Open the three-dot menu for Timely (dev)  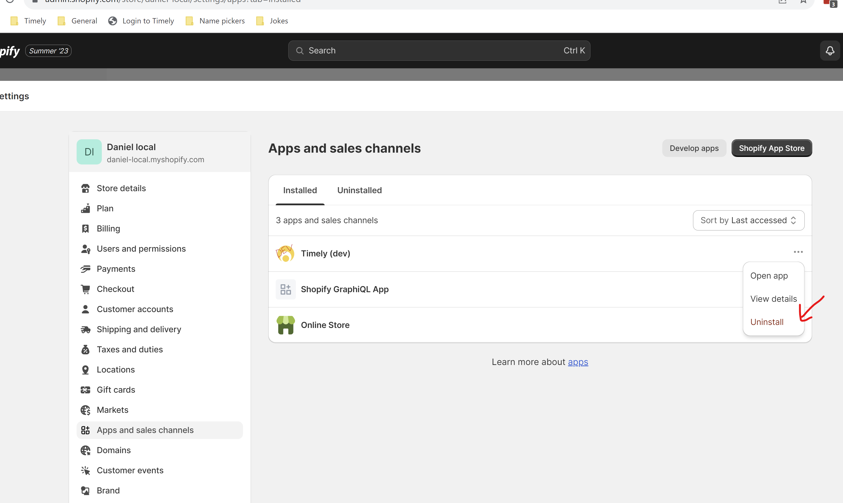[x=798, y=252]
